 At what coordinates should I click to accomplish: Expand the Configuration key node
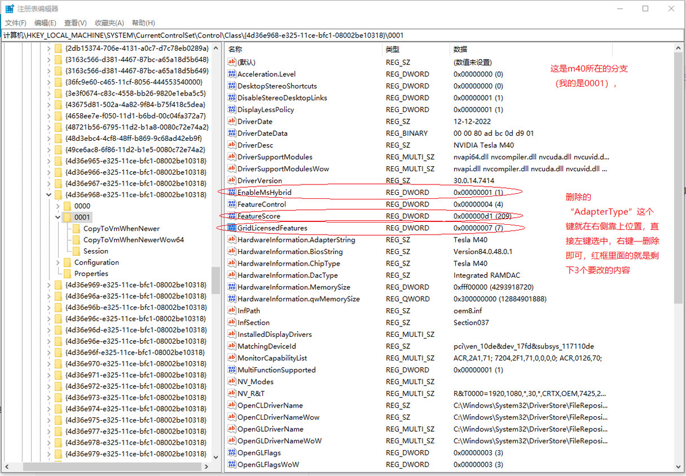coord(58,262)
